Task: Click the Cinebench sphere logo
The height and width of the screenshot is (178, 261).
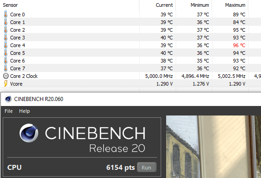Action: click(29, 133)
